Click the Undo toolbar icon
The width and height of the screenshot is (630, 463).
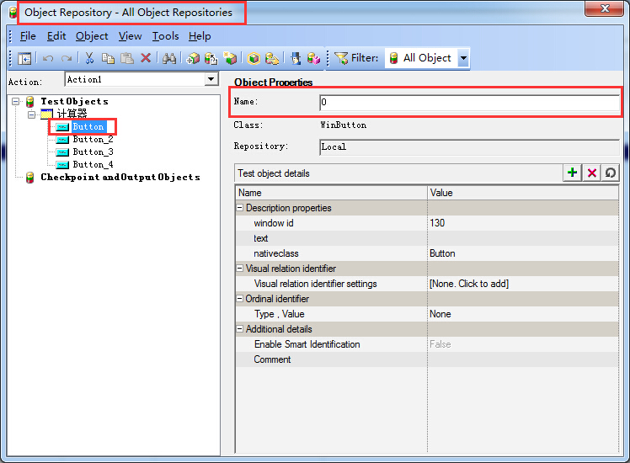[x=48, y=59]
